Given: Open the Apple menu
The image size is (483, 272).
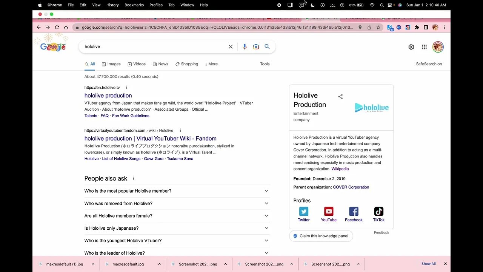Looking at the screenshot, I should (x=40, y=5).
